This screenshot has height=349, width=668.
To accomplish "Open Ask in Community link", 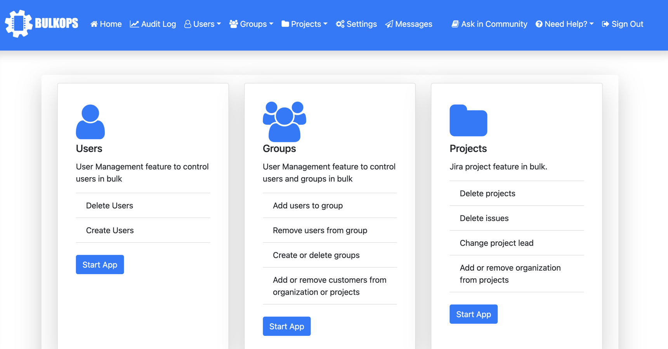I will pos(489,24).
